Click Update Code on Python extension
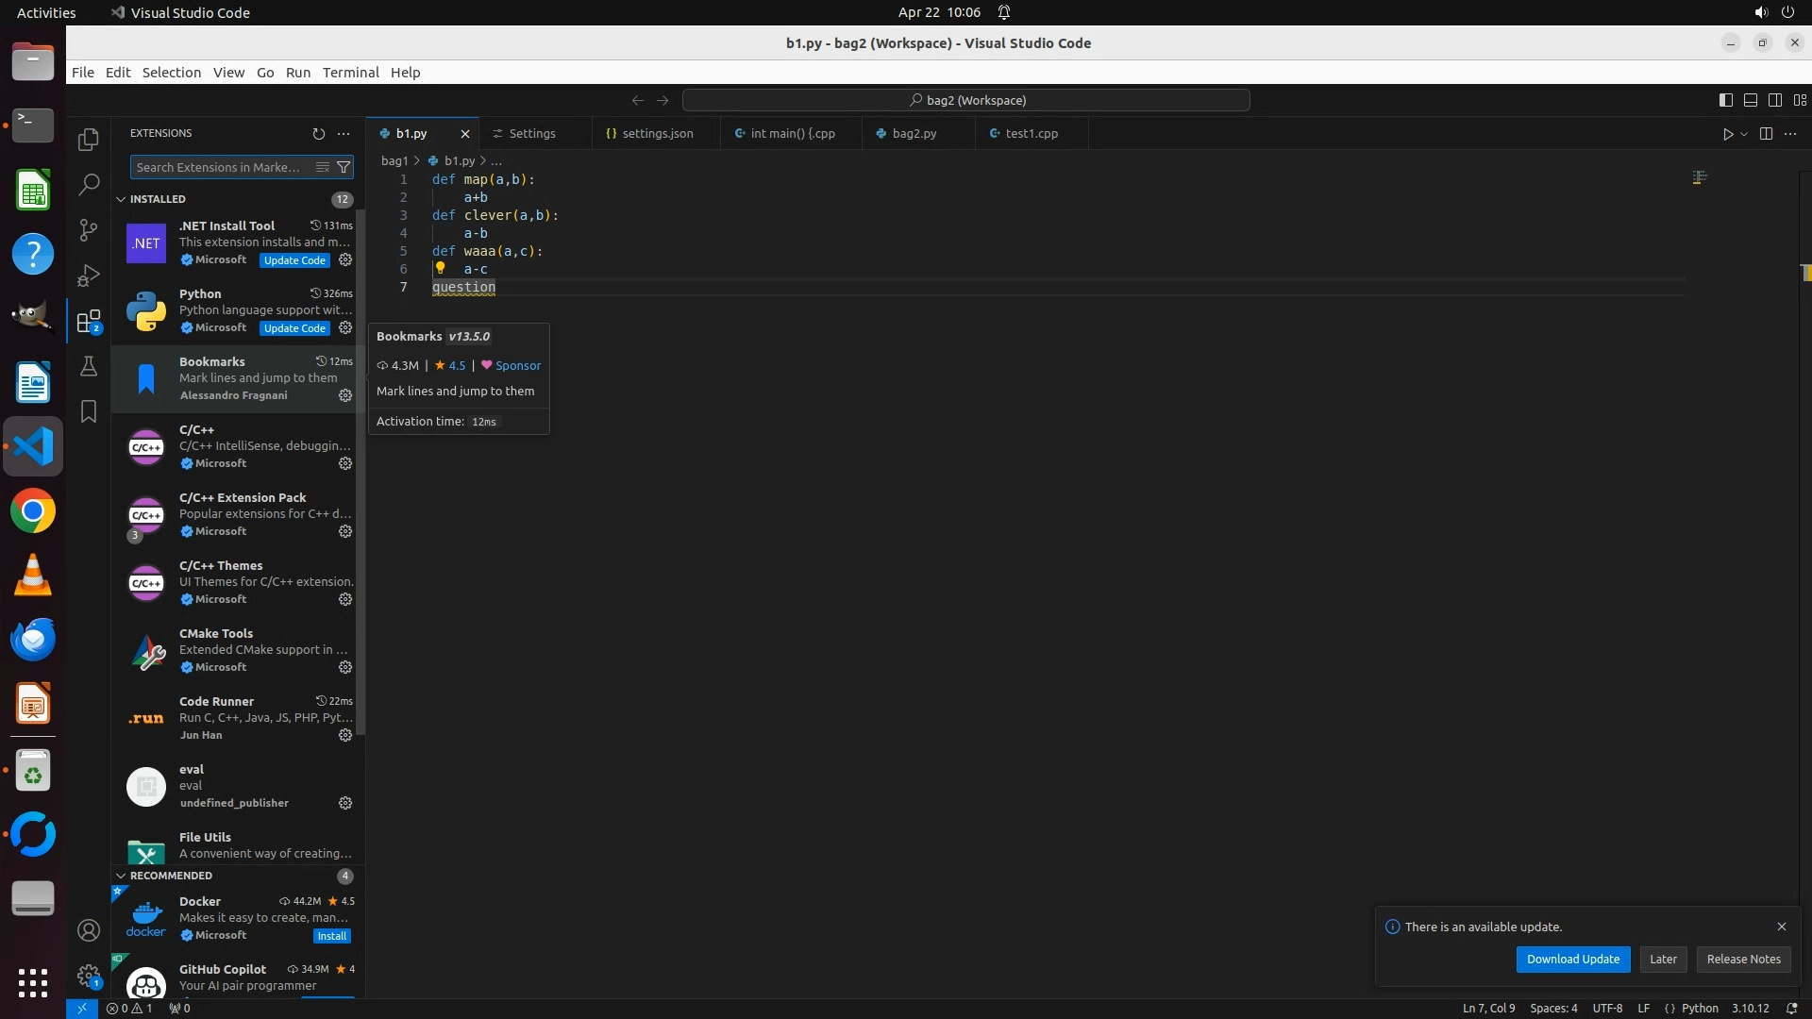This screenshot has width=1812, height=1019. tap(294, 328)
